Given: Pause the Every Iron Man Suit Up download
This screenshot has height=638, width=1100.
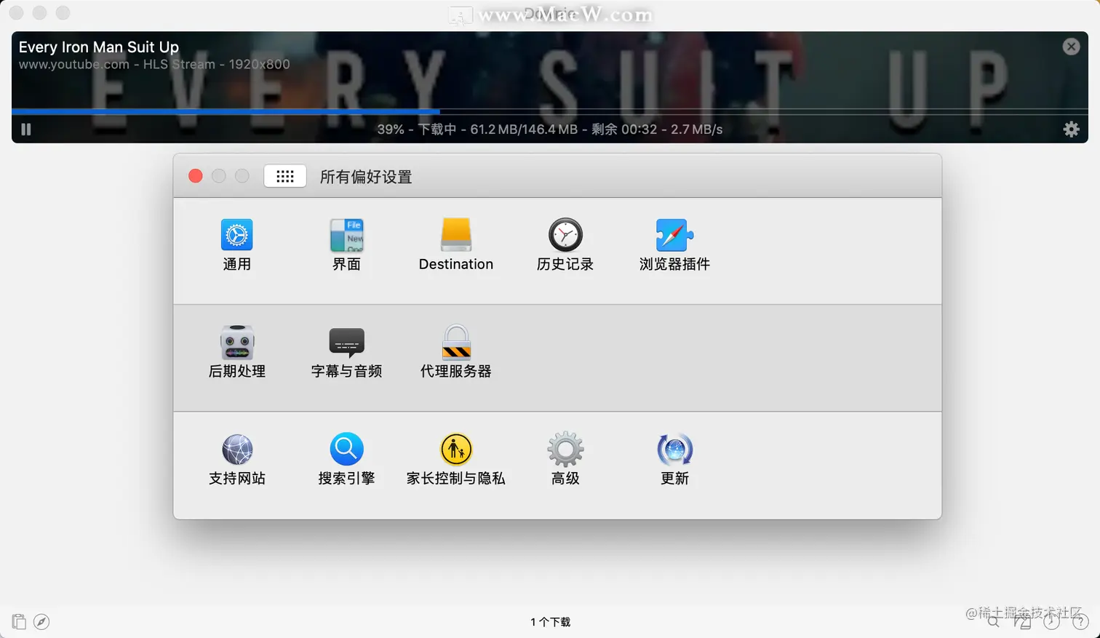Looking at the screenshot, I should click(x=26, y=129).
